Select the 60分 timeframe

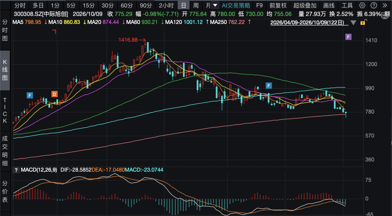point(127,5)
